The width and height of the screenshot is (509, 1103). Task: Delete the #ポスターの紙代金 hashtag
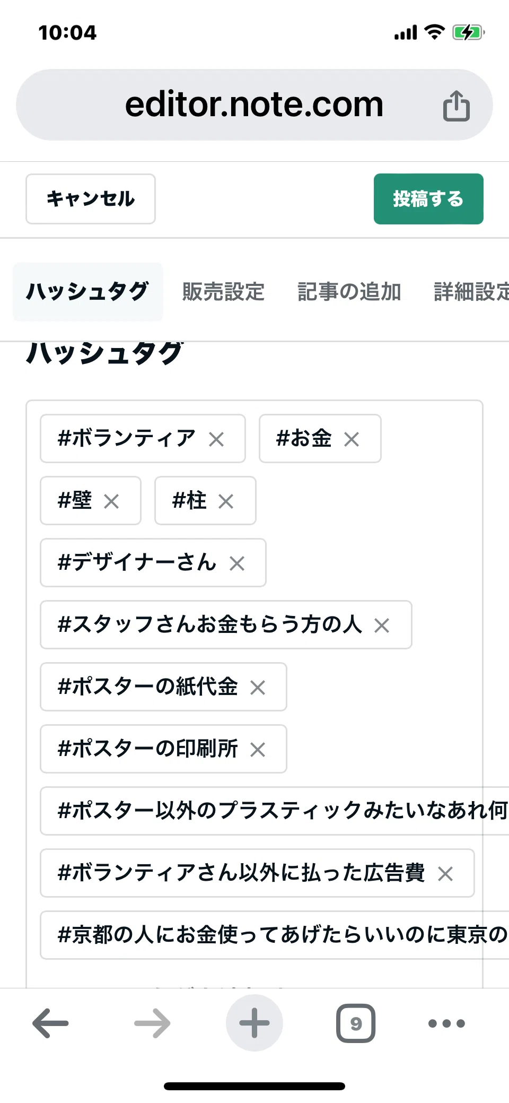[x=258, y=688]
